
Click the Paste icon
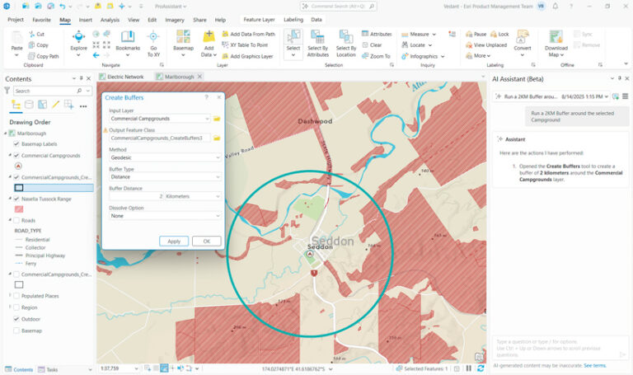pyautogui.click(x=17, y=38)
